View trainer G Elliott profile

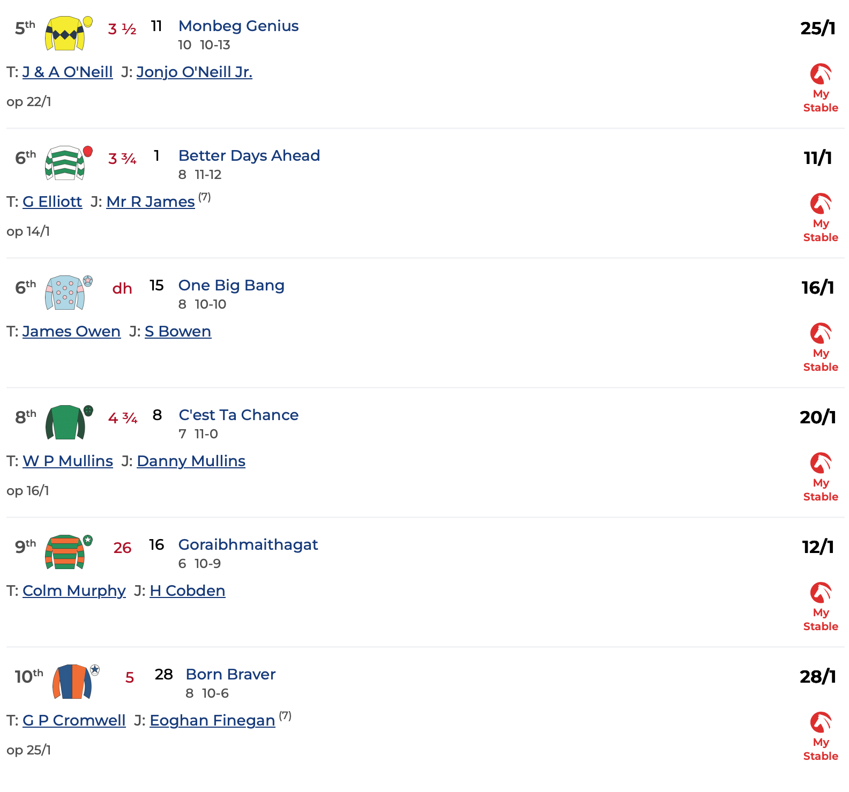pos(52,201)
